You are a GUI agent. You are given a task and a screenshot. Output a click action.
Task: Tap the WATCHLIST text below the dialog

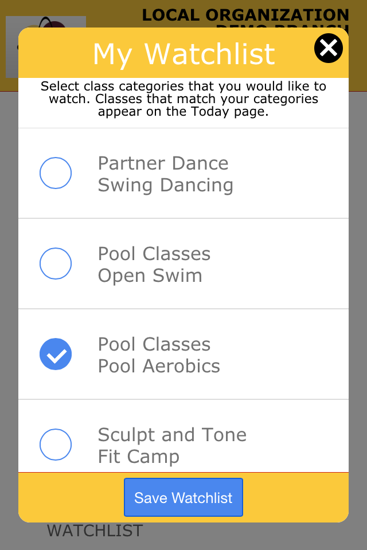pyautogui.click(x=95, y=531)
